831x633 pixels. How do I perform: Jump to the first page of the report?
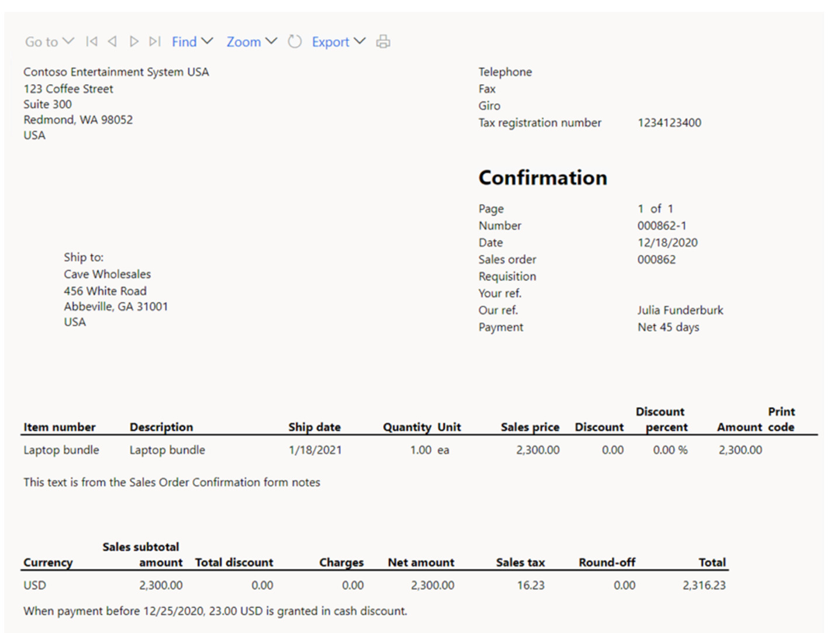tap(91, 41)
